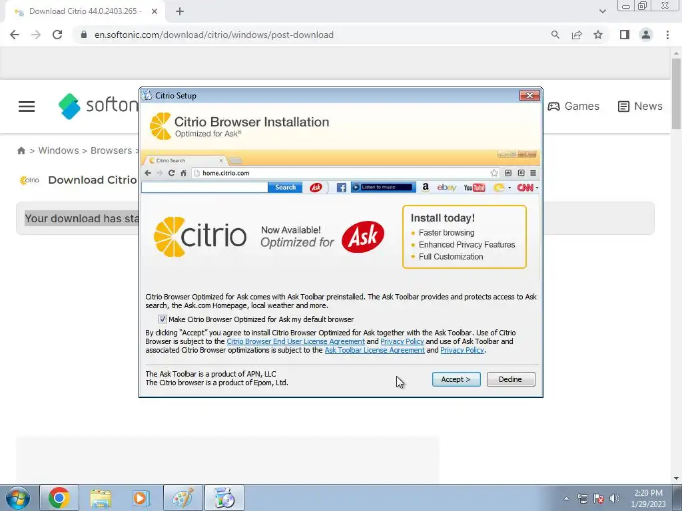Open Citrio Browser End User License Agreement link
The width and height of the screenshot is (682, 511).
296,341
